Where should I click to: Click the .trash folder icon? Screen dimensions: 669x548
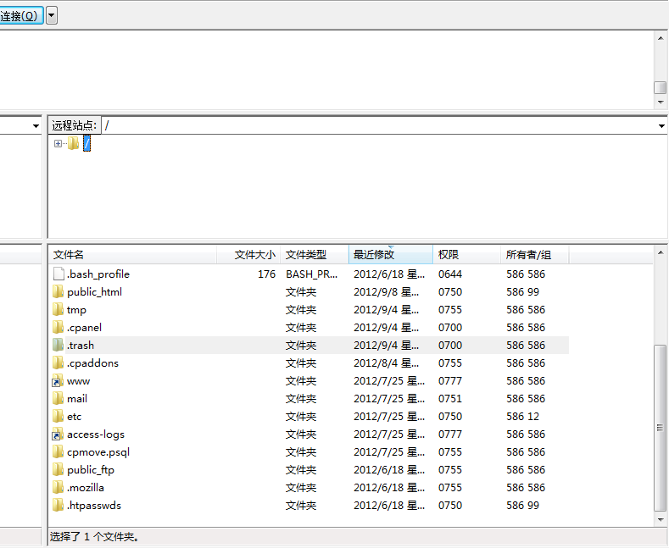[x=58, y=346]
